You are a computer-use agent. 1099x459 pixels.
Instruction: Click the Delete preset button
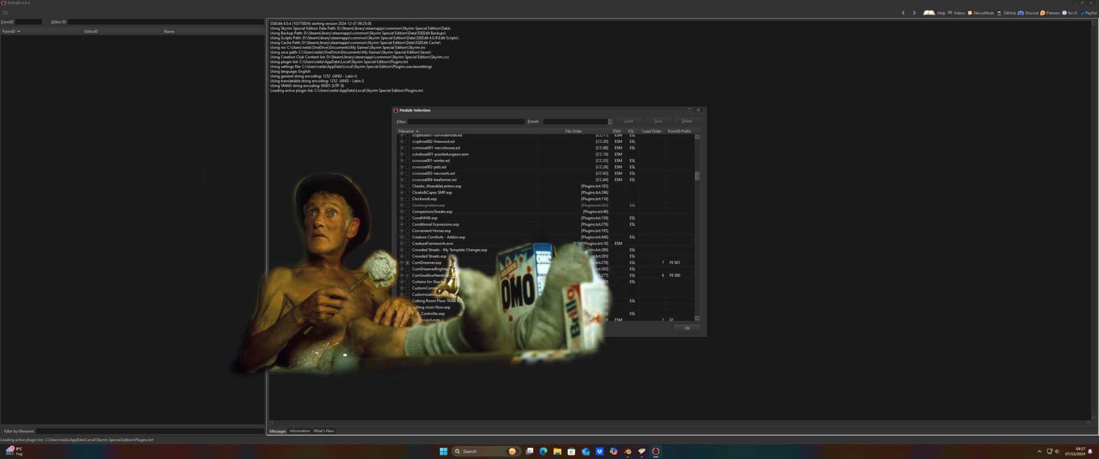[687, 121]
